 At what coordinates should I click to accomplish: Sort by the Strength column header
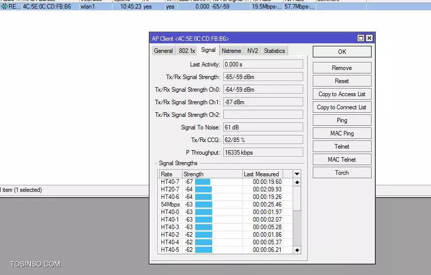[x=212, y=174]
